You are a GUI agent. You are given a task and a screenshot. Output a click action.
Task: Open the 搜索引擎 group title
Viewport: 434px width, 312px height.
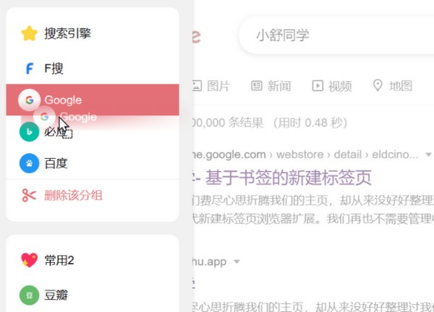[x=67, y=33]
